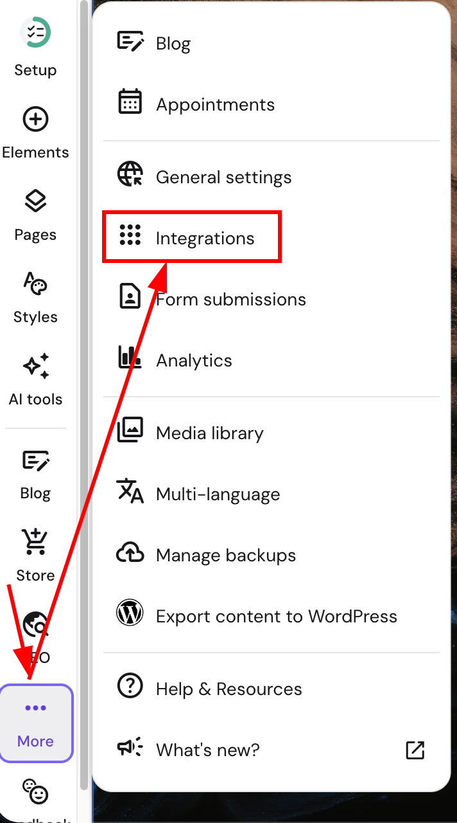This screenshot has height=823, width=457.
Task: Open the Styles palette icon
Action: pos(35,284)
